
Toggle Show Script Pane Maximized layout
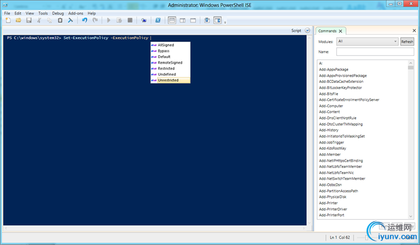pos(193,20)
